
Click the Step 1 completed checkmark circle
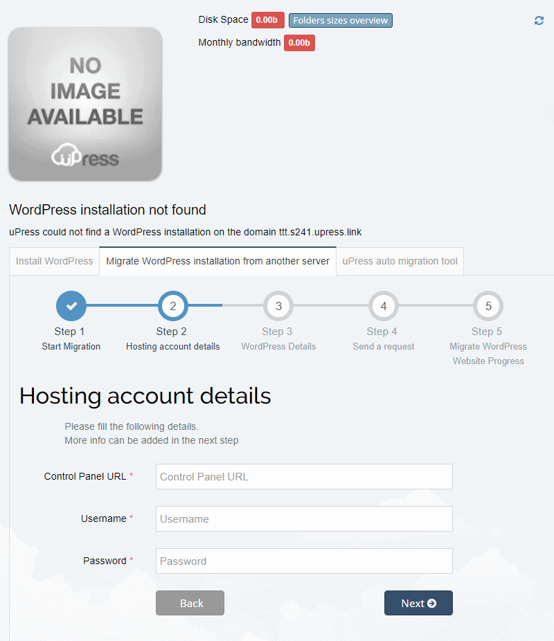tap(71, 306)
